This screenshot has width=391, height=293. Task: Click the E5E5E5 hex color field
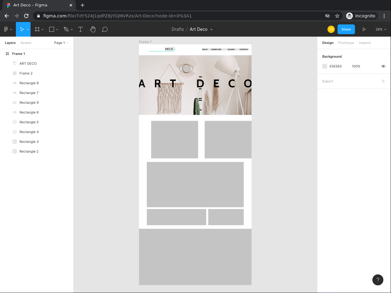coord(336,66)
